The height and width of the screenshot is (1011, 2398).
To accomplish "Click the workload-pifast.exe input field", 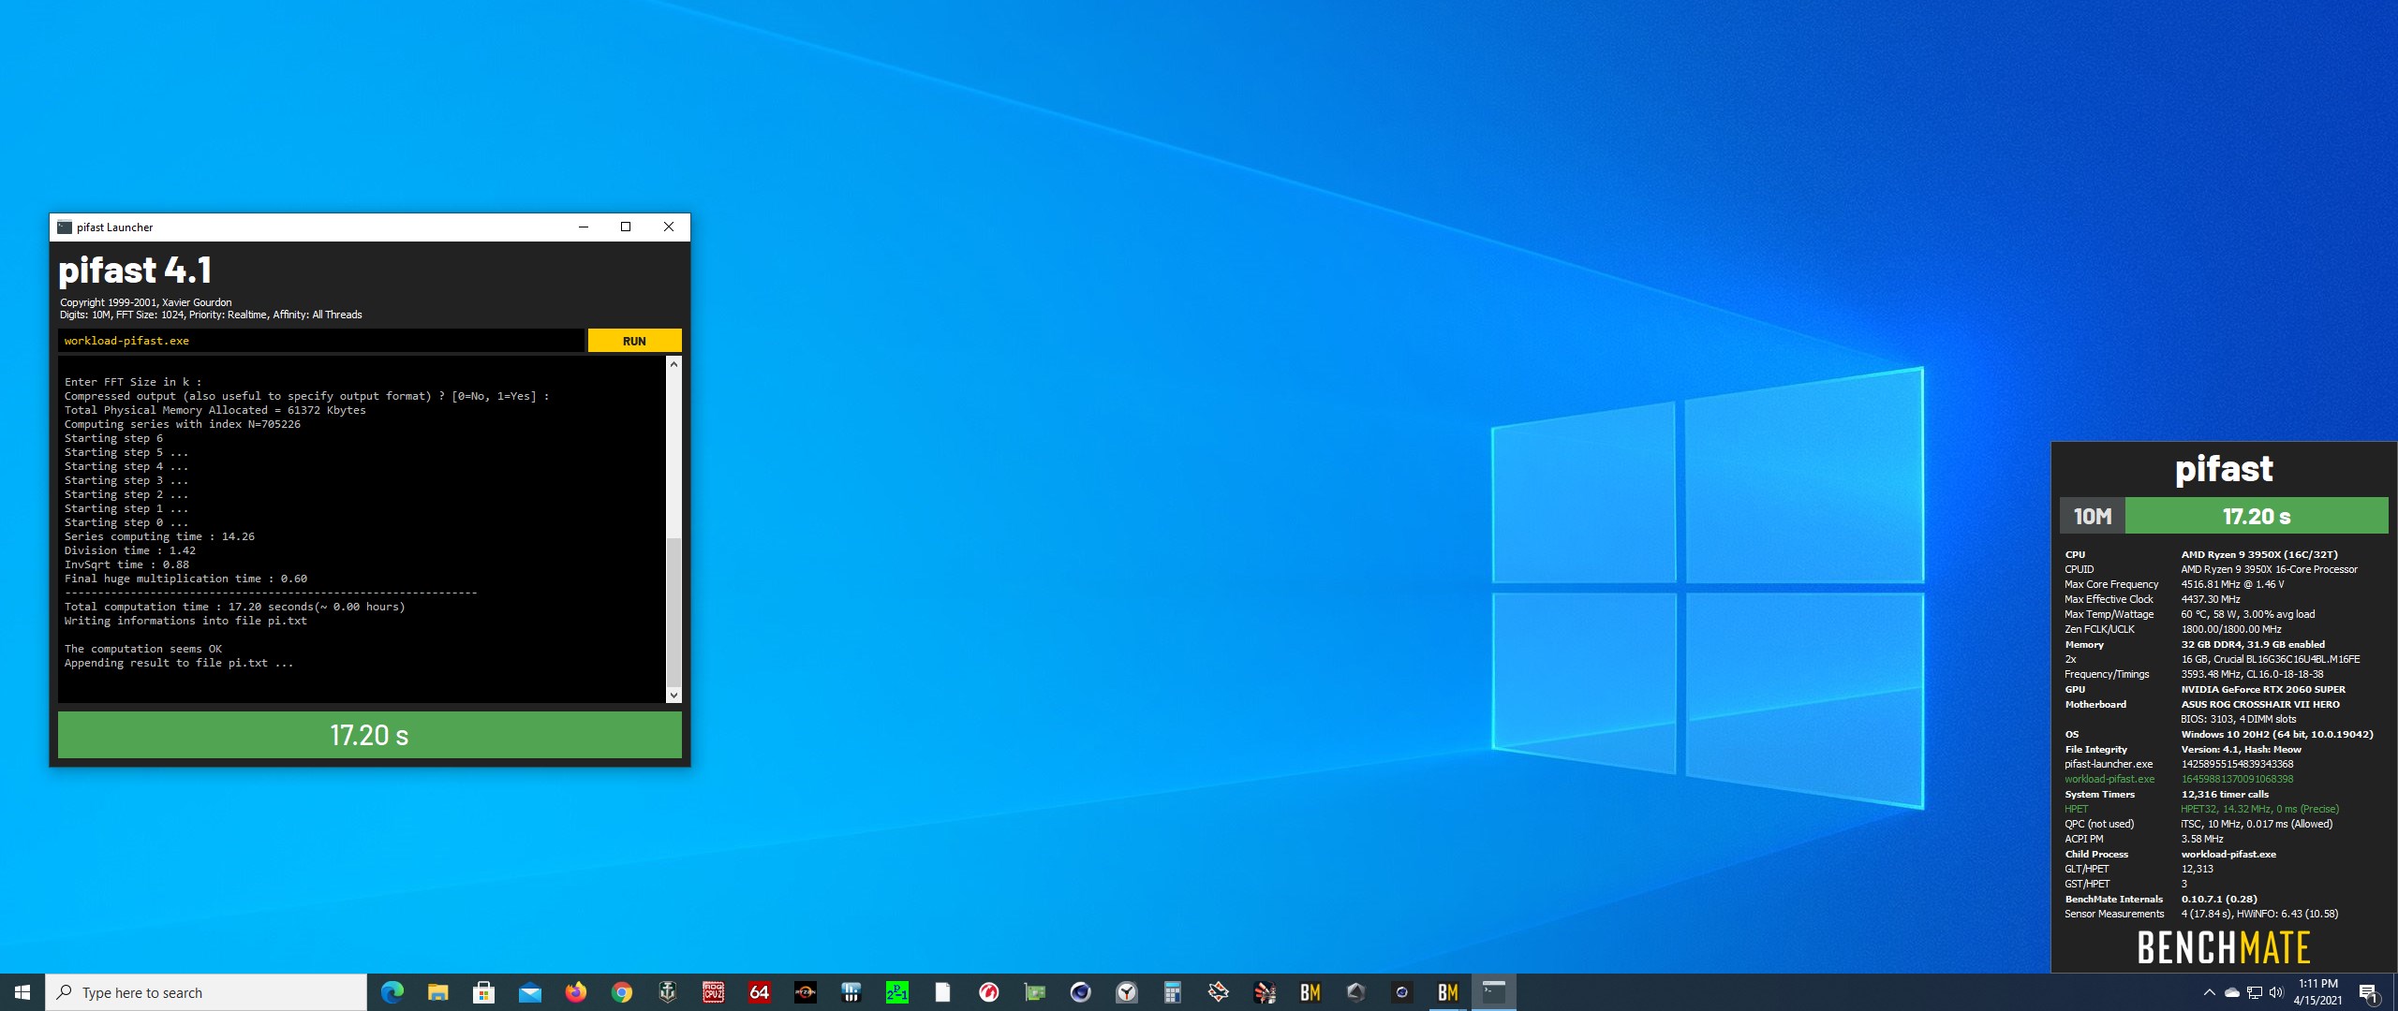I will (x=320, y=341).
